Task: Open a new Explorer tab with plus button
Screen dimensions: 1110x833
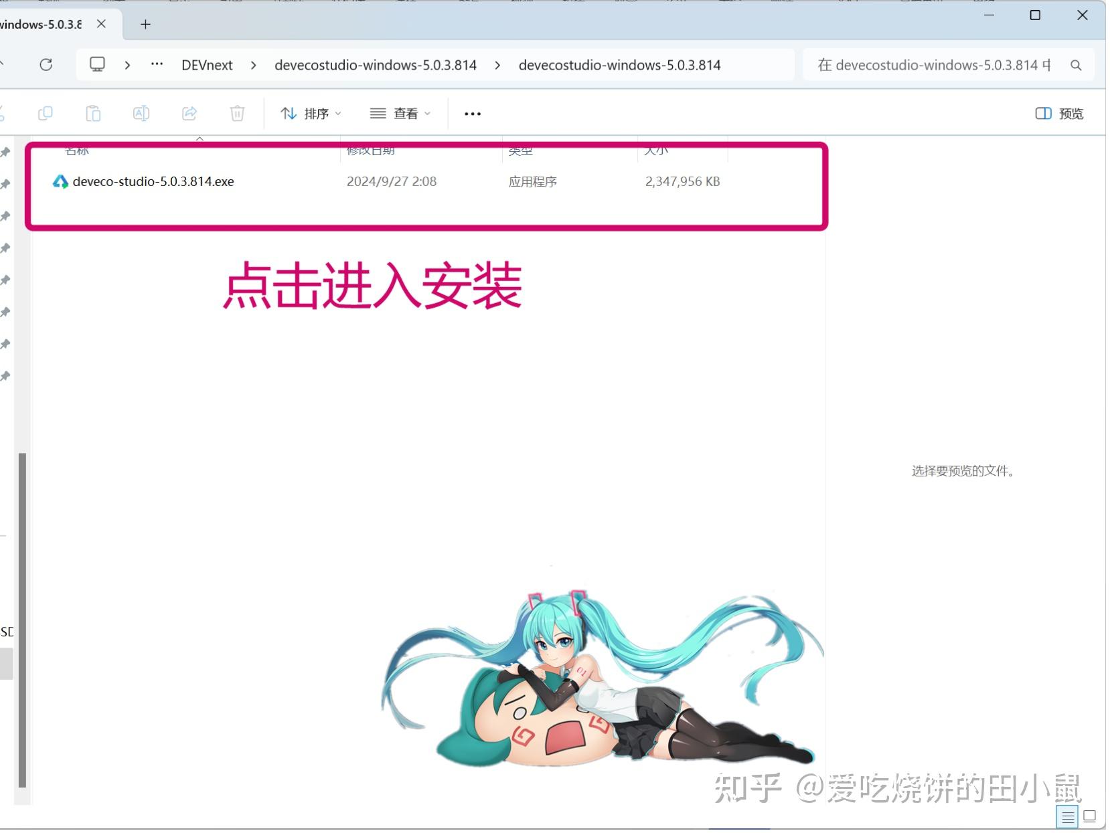Action: (x=145, y=24)
